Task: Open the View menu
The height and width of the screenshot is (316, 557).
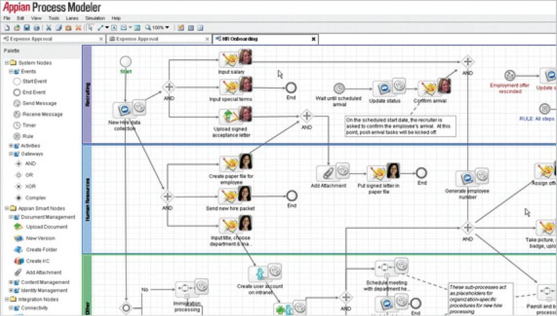Action: 36,18
